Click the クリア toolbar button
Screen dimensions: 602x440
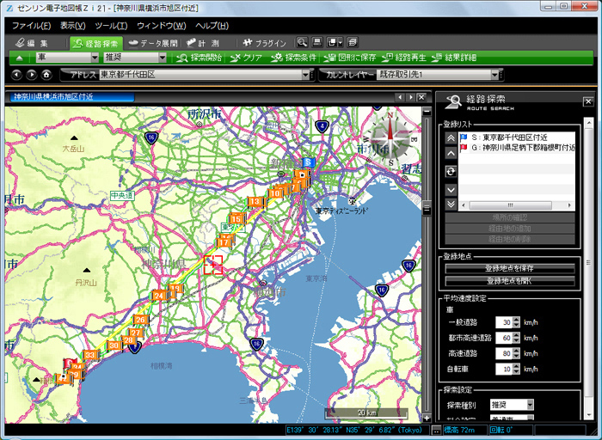(x=247, y=58)
